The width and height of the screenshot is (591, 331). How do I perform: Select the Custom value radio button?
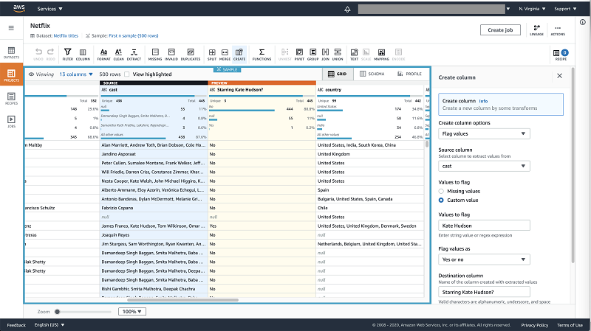[441, 200]
